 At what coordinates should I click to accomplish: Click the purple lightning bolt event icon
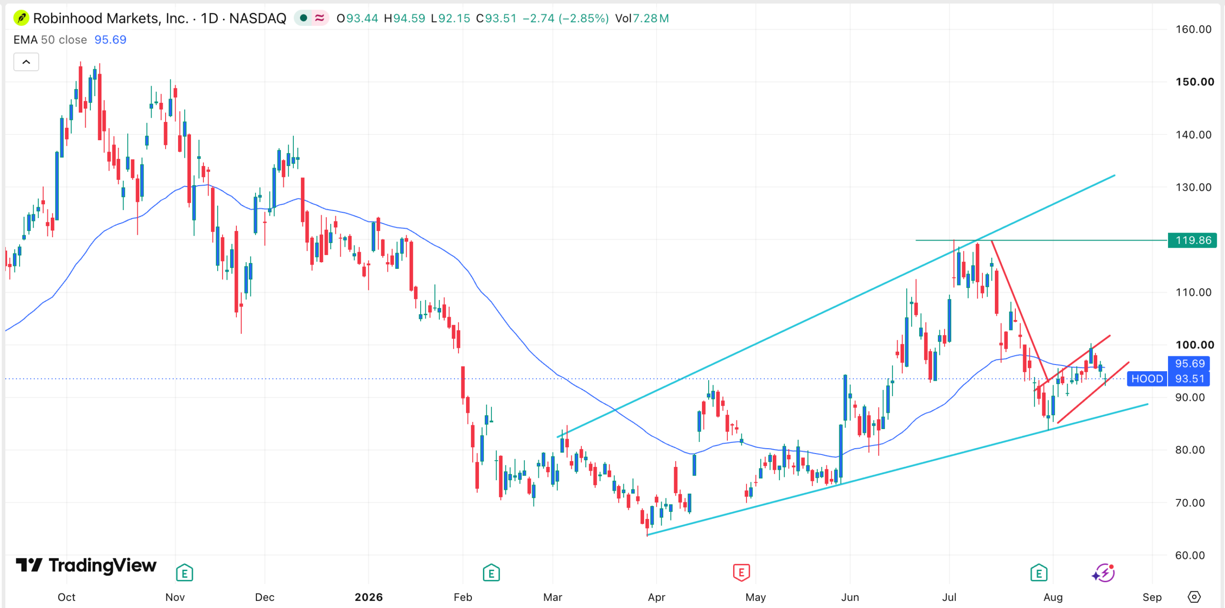(x=1103, y=573)
